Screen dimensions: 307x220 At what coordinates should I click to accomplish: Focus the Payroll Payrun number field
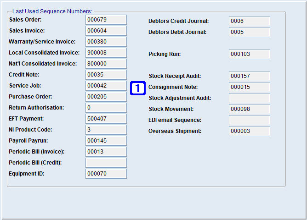tap(106, 141)
